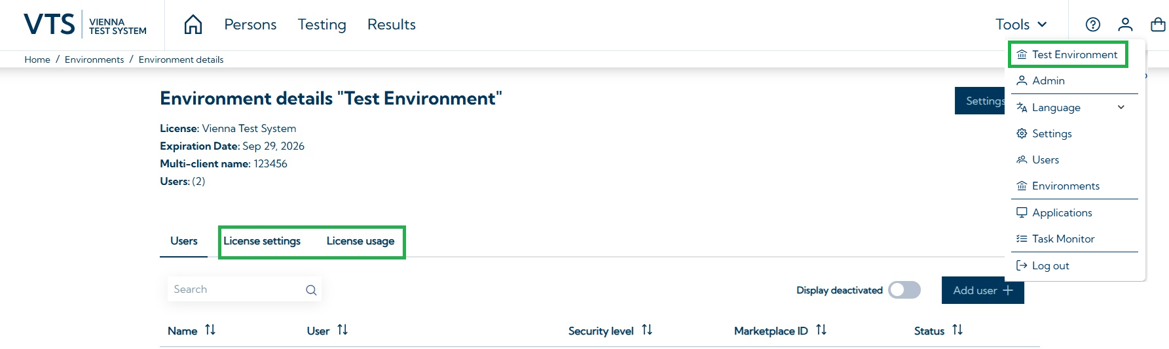Switch to License settings tab

tap(262, 241)
